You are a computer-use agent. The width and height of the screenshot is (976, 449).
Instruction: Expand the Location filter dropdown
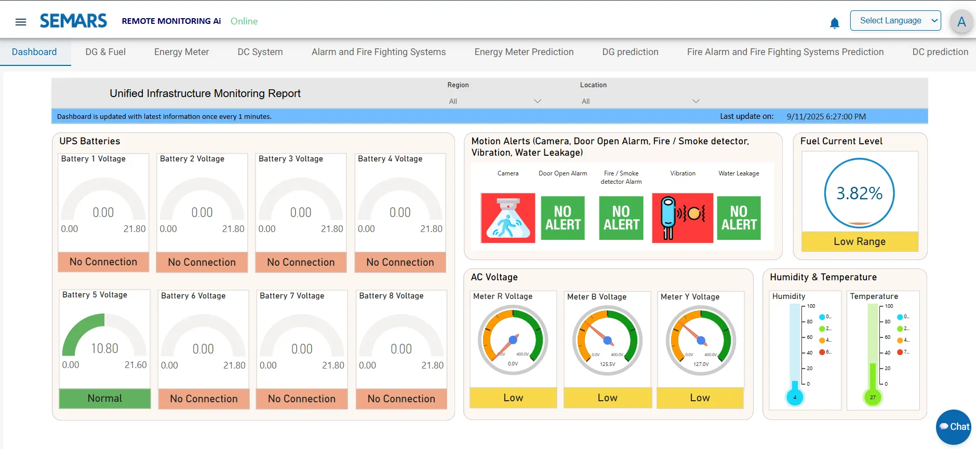pos(640,101)
